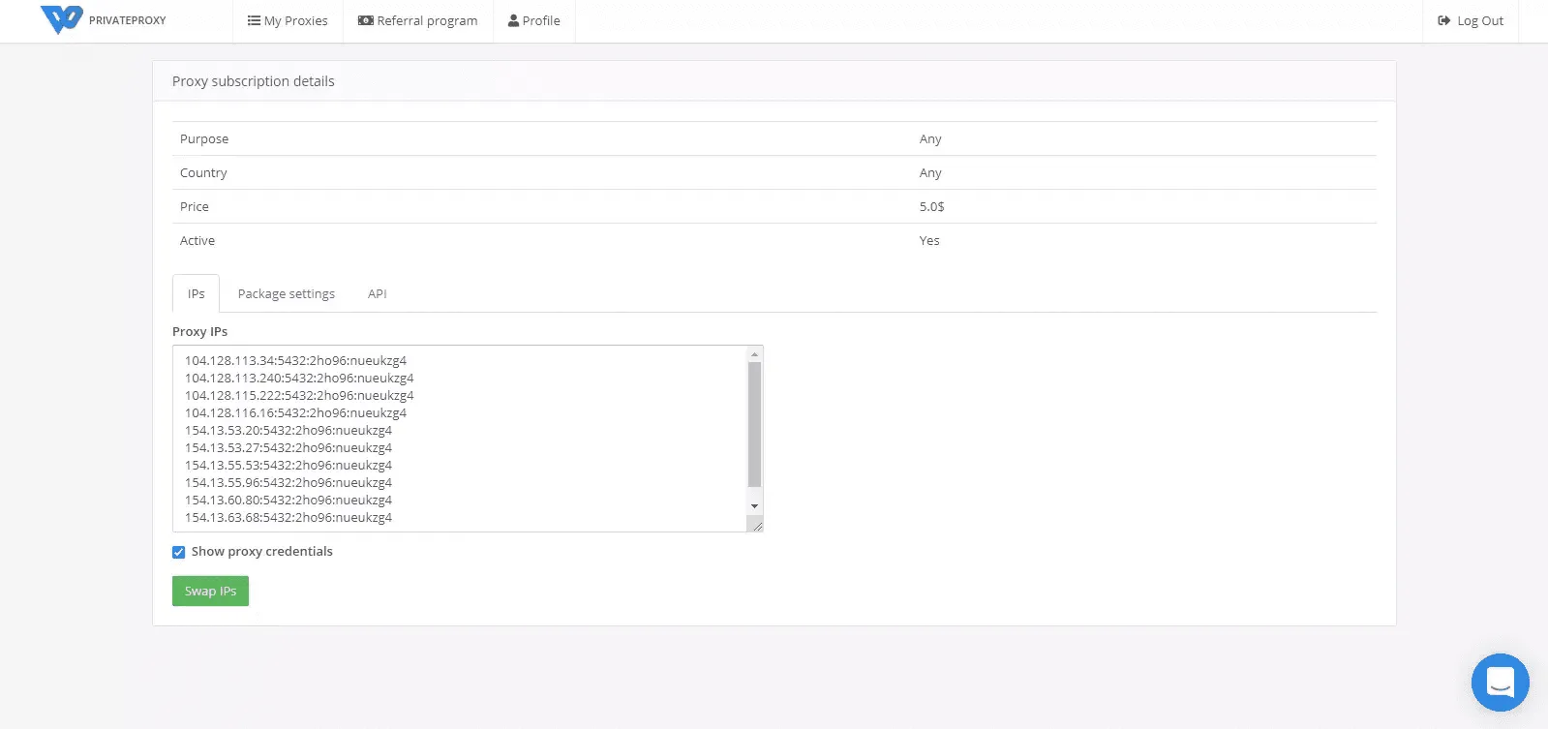Click proxy line 104.128.115.222:5432
Image resolution: width=1548 pixels, height=729 pixels.
pyautogui.click(x=299, y=395)
